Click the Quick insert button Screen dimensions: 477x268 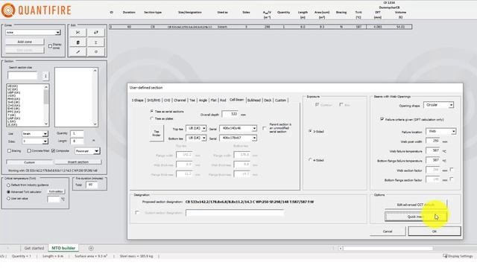[416, 217]
